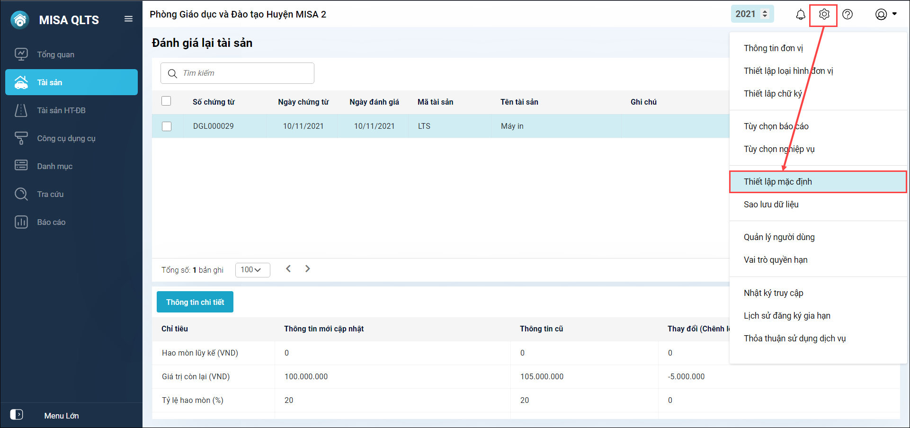Expand the 100 records per page dropdown

[x=252, y=270]
